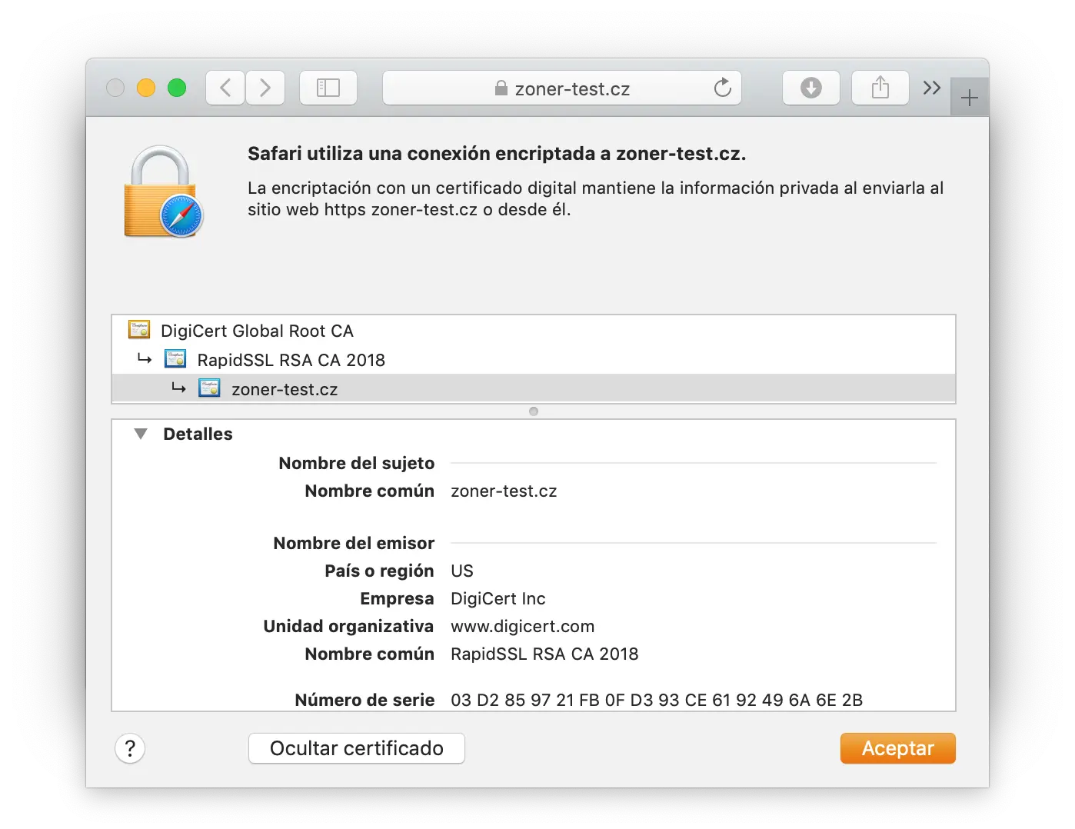Click the green zoom window button
This screenshot has height=829, width=1075.
point(177,88)
